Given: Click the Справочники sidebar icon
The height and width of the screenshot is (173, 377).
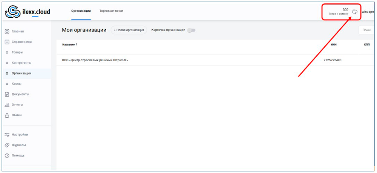Looking at the screenshot, I should click(7, 42).
